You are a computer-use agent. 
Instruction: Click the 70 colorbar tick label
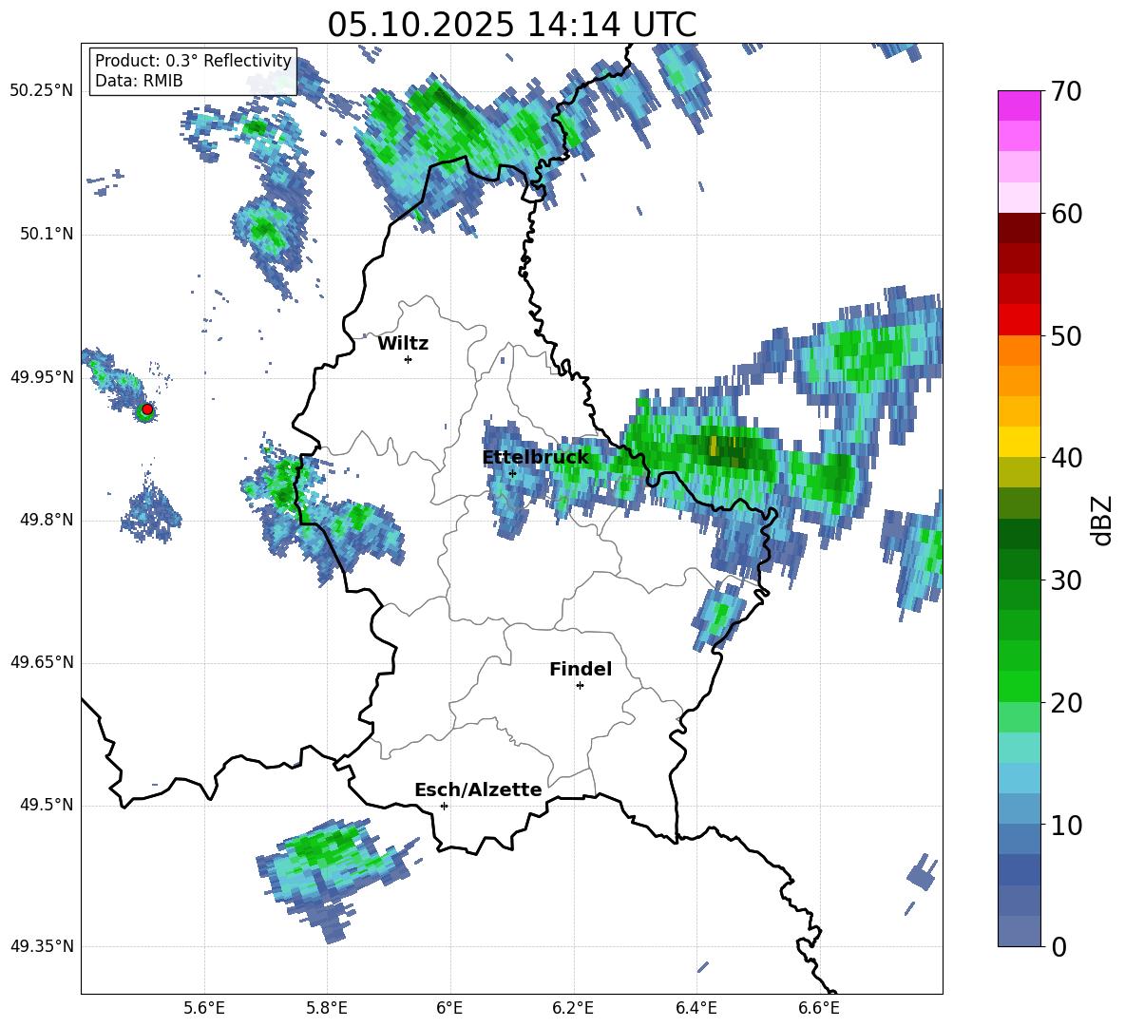pyautogui.click(x=1067, y=92)
